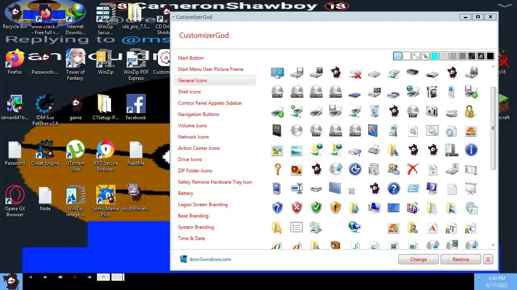Select the control panel icon in the top row
The image size is (517, 290).
tap(277, 73)
